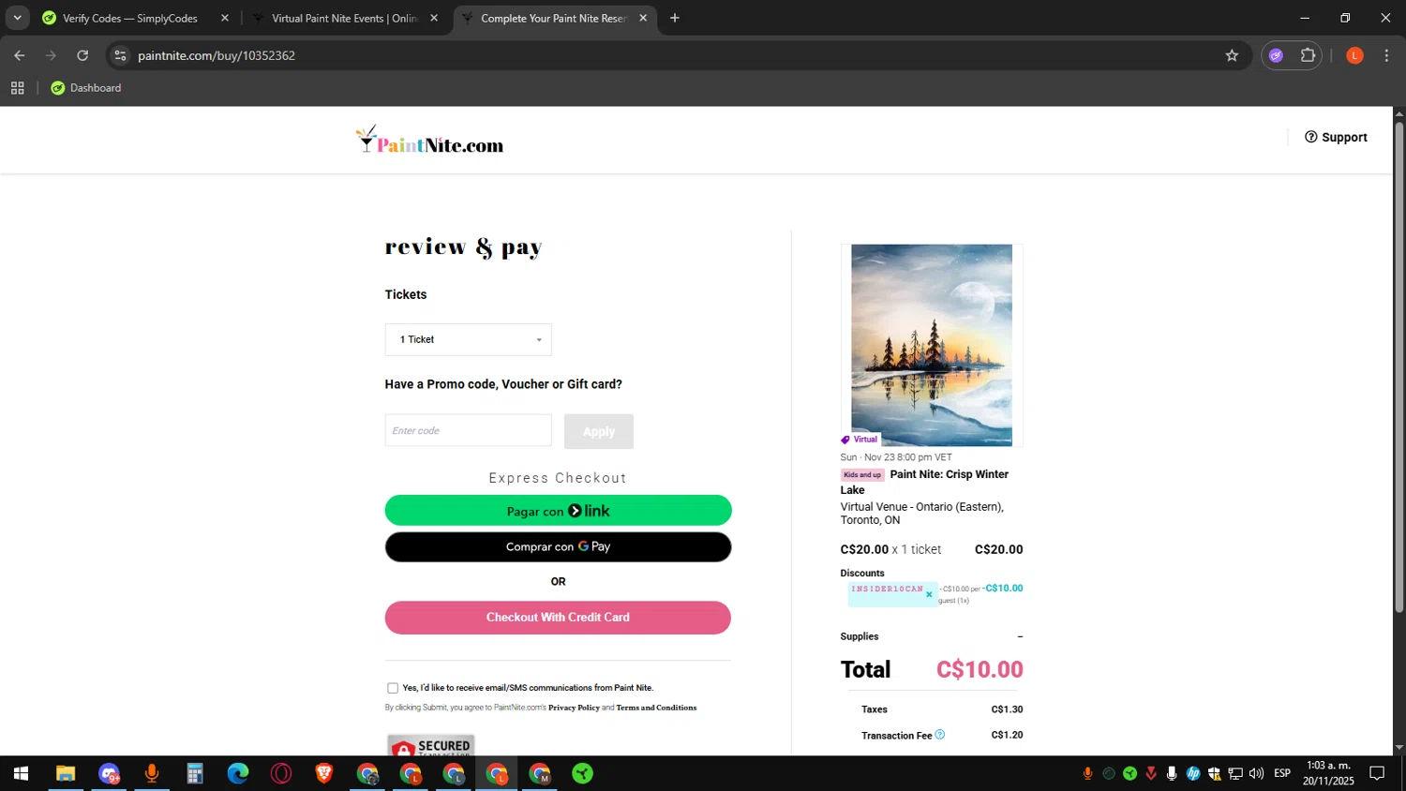Launch Microsoft Edge from the taskbar
1406x791 pixels.
tap(238, 773)
